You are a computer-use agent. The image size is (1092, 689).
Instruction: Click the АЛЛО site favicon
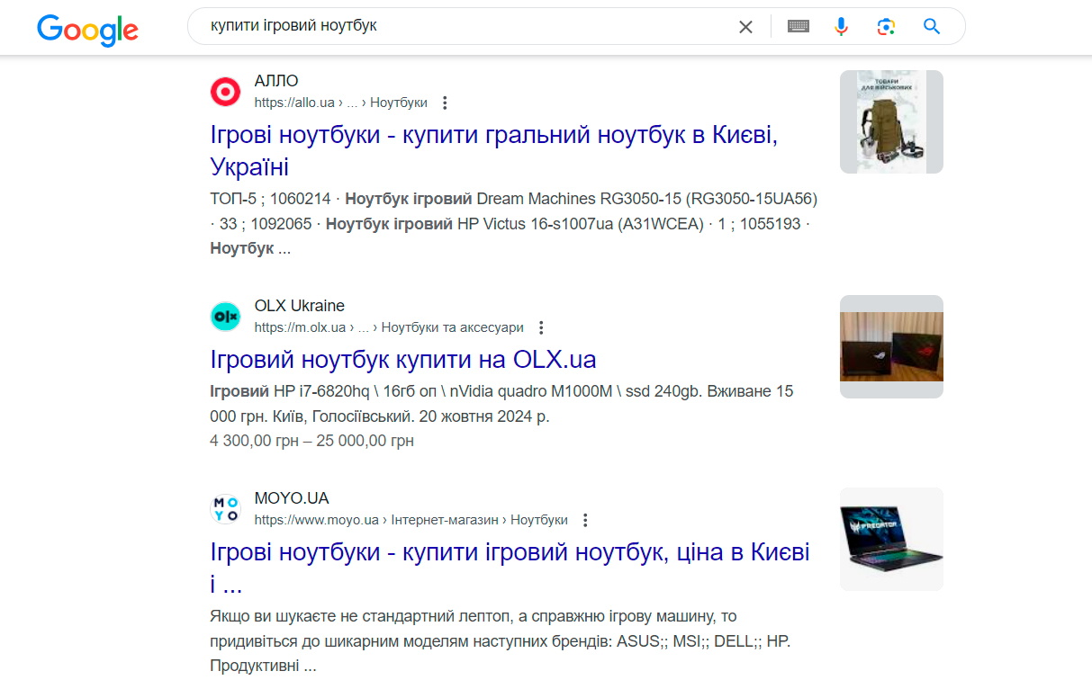tap(225, 92)
